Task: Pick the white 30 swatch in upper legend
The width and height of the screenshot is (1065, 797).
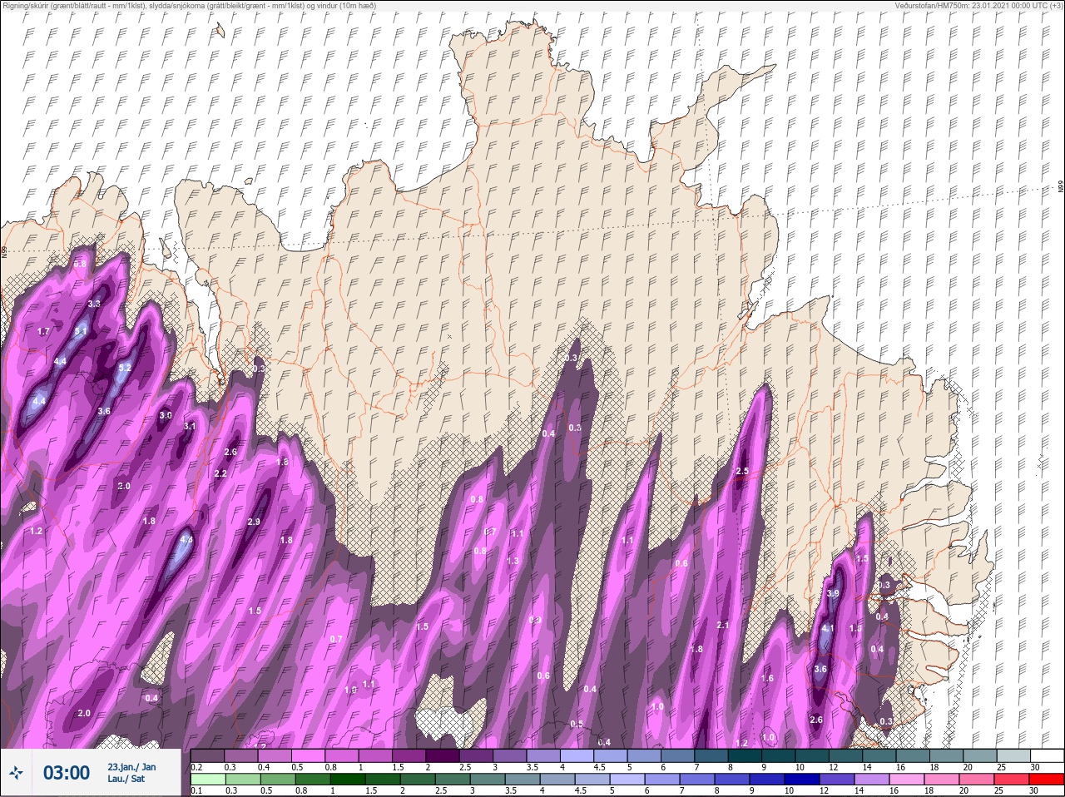Action: [x=1047, y=755]
